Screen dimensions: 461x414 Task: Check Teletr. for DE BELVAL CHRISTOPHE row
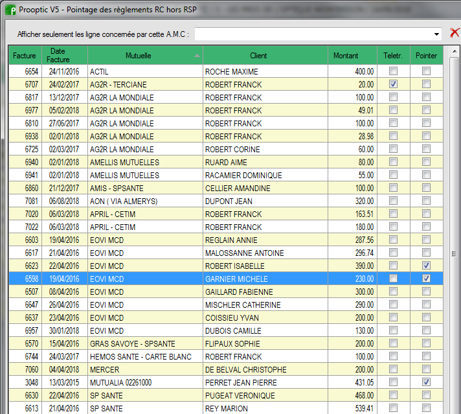(x=394, y=369)
